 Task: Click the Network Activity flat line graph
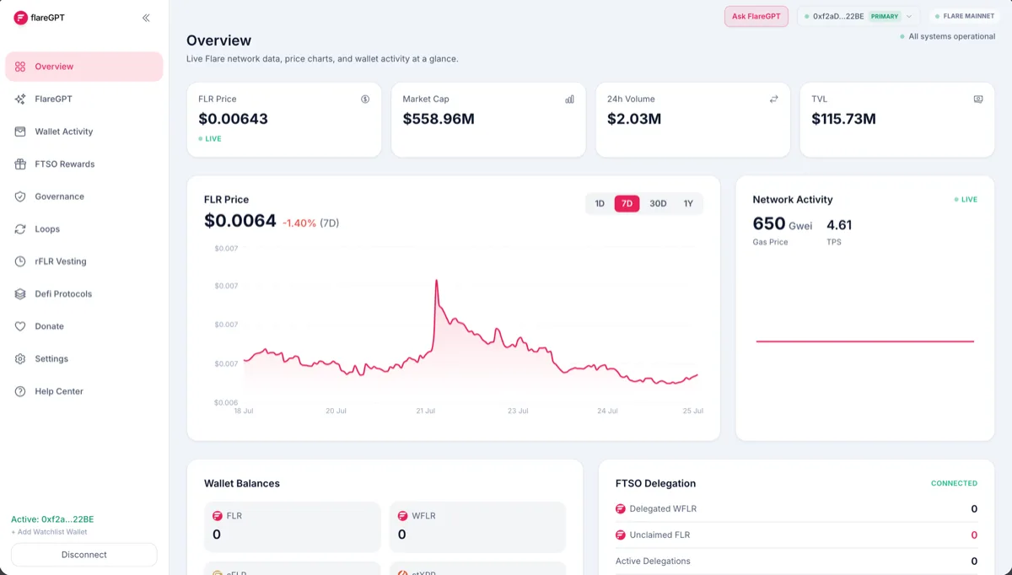pyautogui.click(x=865, y=341)
